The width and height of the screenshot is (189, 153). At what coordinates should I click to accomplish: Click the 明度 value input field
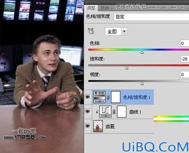click(x=185, y=74)
